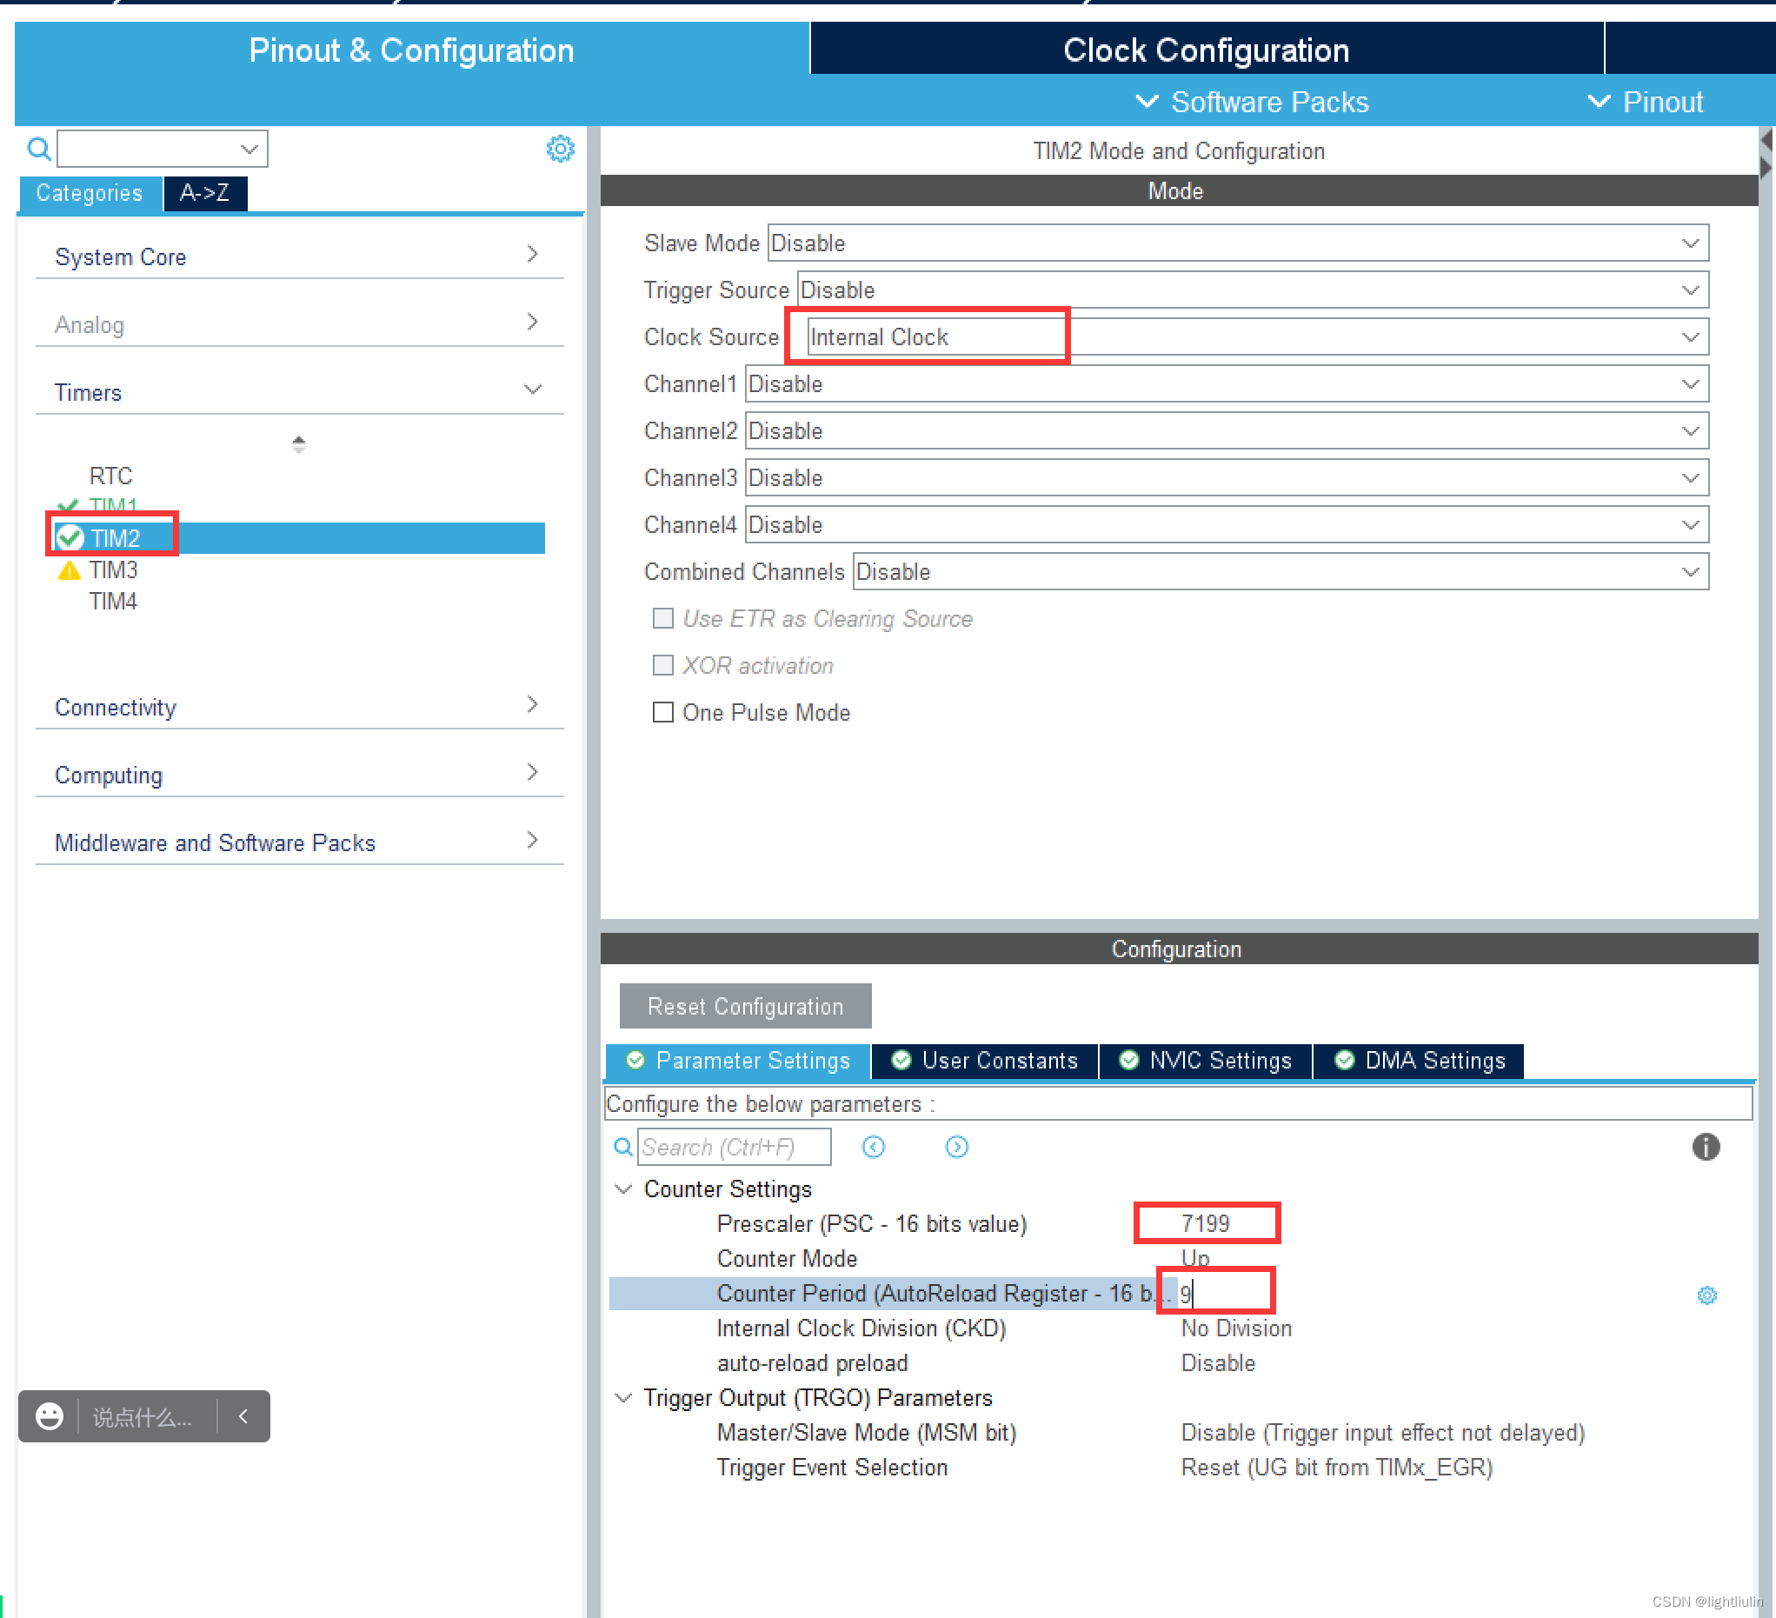
Task: Go to previous parameter search result arrow
Action: click(873, 1147)
